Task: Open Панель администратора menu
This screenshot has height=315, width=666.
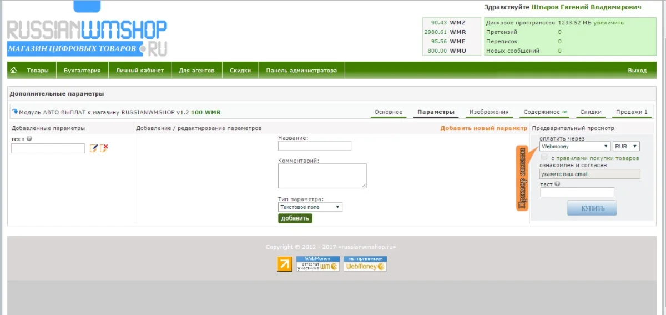Action: pos(301,71)
